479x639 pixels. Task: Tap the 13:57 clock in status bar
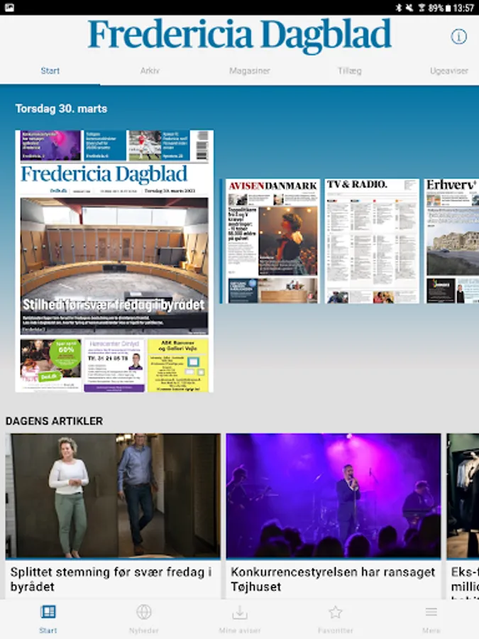[x=463, y=7]
